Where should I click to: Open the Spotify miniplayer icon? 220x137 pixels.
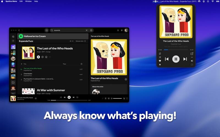(x=124, y=98)
